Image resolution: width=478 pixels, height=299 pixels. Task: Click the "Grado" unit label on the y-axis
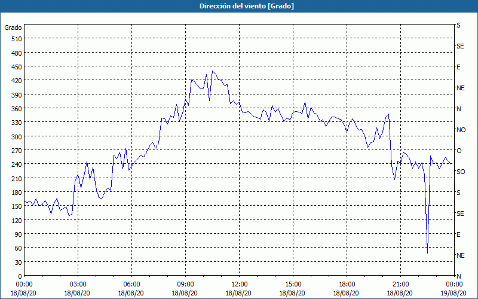pyautogui.click(x=13, y=28)
